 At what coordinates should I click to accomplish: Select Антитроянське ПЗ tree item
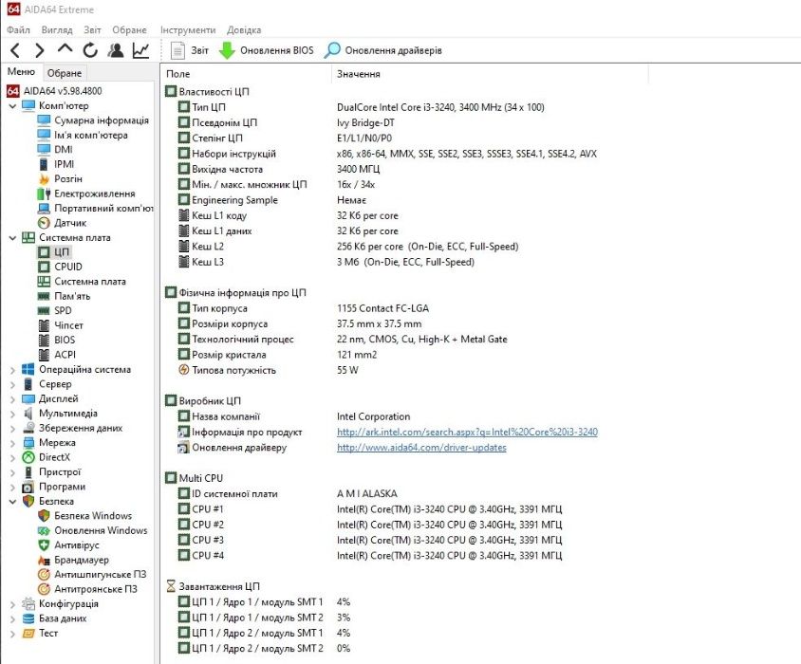[x=87, y=589]
